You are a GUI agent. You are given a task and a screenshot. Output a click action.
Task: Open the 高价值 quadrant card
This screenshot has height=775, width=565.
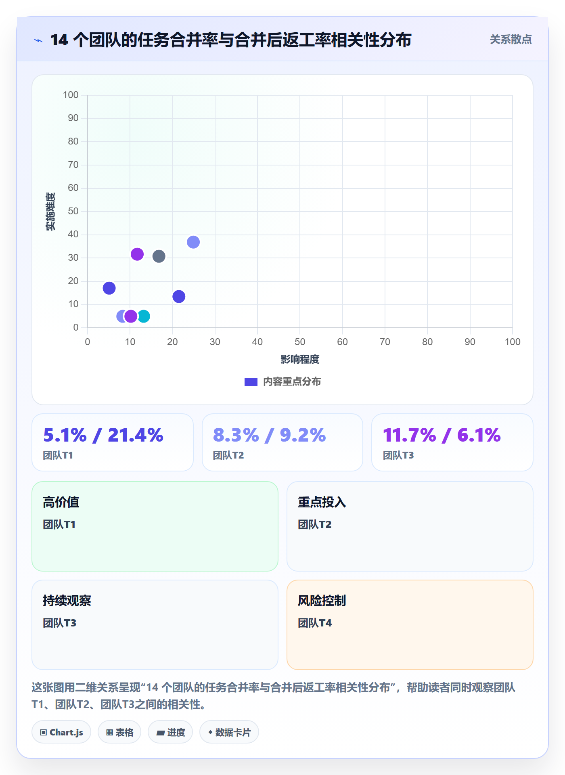coord(155,526)
